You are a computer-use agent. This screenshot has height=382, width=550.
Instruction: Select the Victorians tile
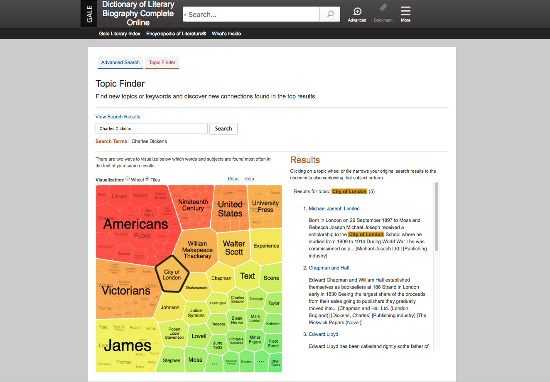(x=126, y=291)
